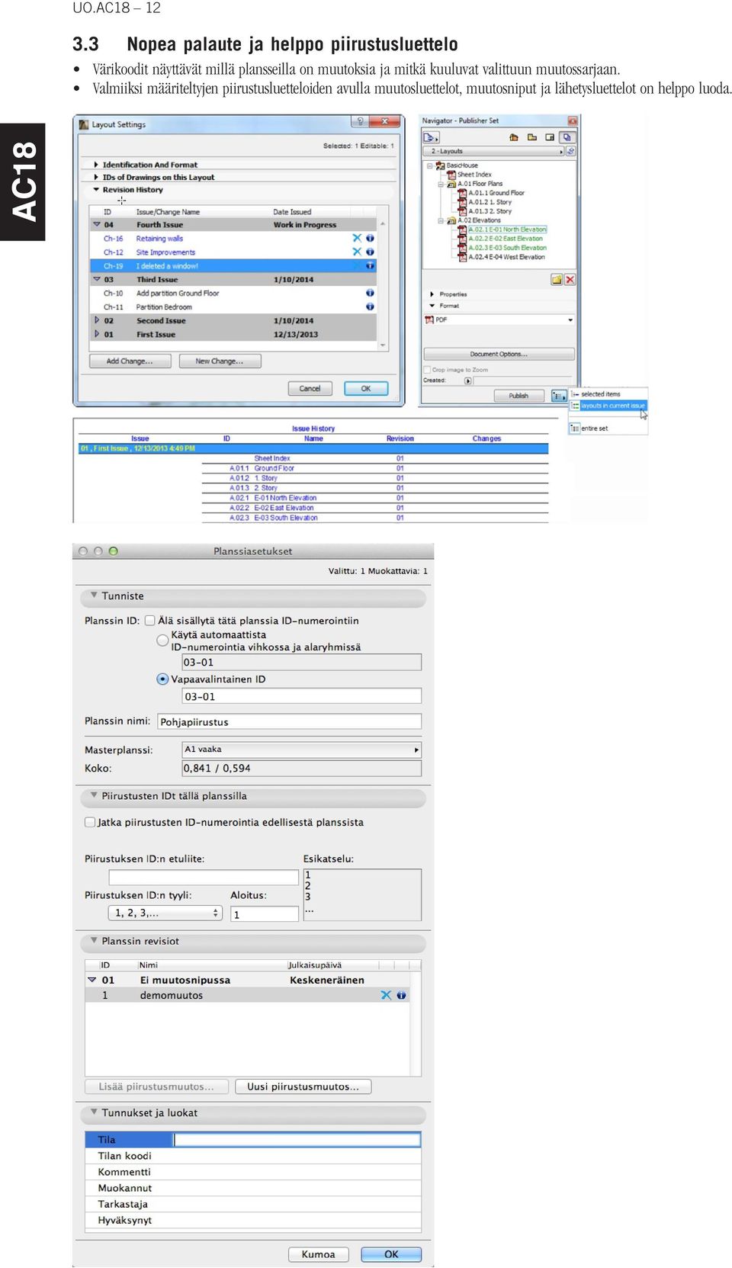The width and height of the screenshot is (732, 1268).
Task: Click info icon on Partition Bedroom row
Action: pos(370,307)
